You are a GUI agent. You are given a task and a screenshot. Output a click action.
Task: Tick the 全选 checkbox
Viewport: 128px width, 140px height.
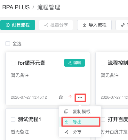(8, 44)
